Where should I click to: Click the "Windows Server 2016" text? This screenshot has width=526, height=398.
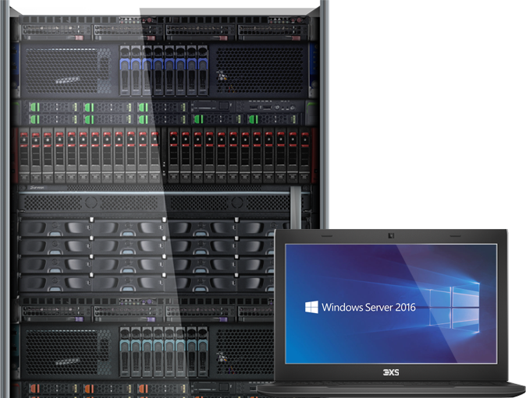pos(368,307)
